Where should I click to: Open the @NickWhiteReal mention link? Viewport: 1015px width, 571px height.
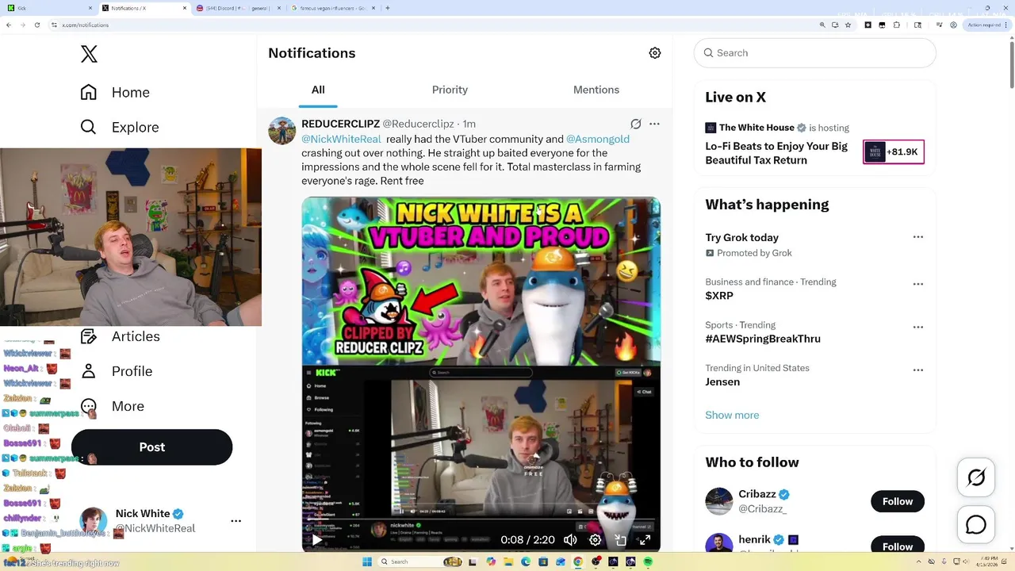click(x=341, y=139)
